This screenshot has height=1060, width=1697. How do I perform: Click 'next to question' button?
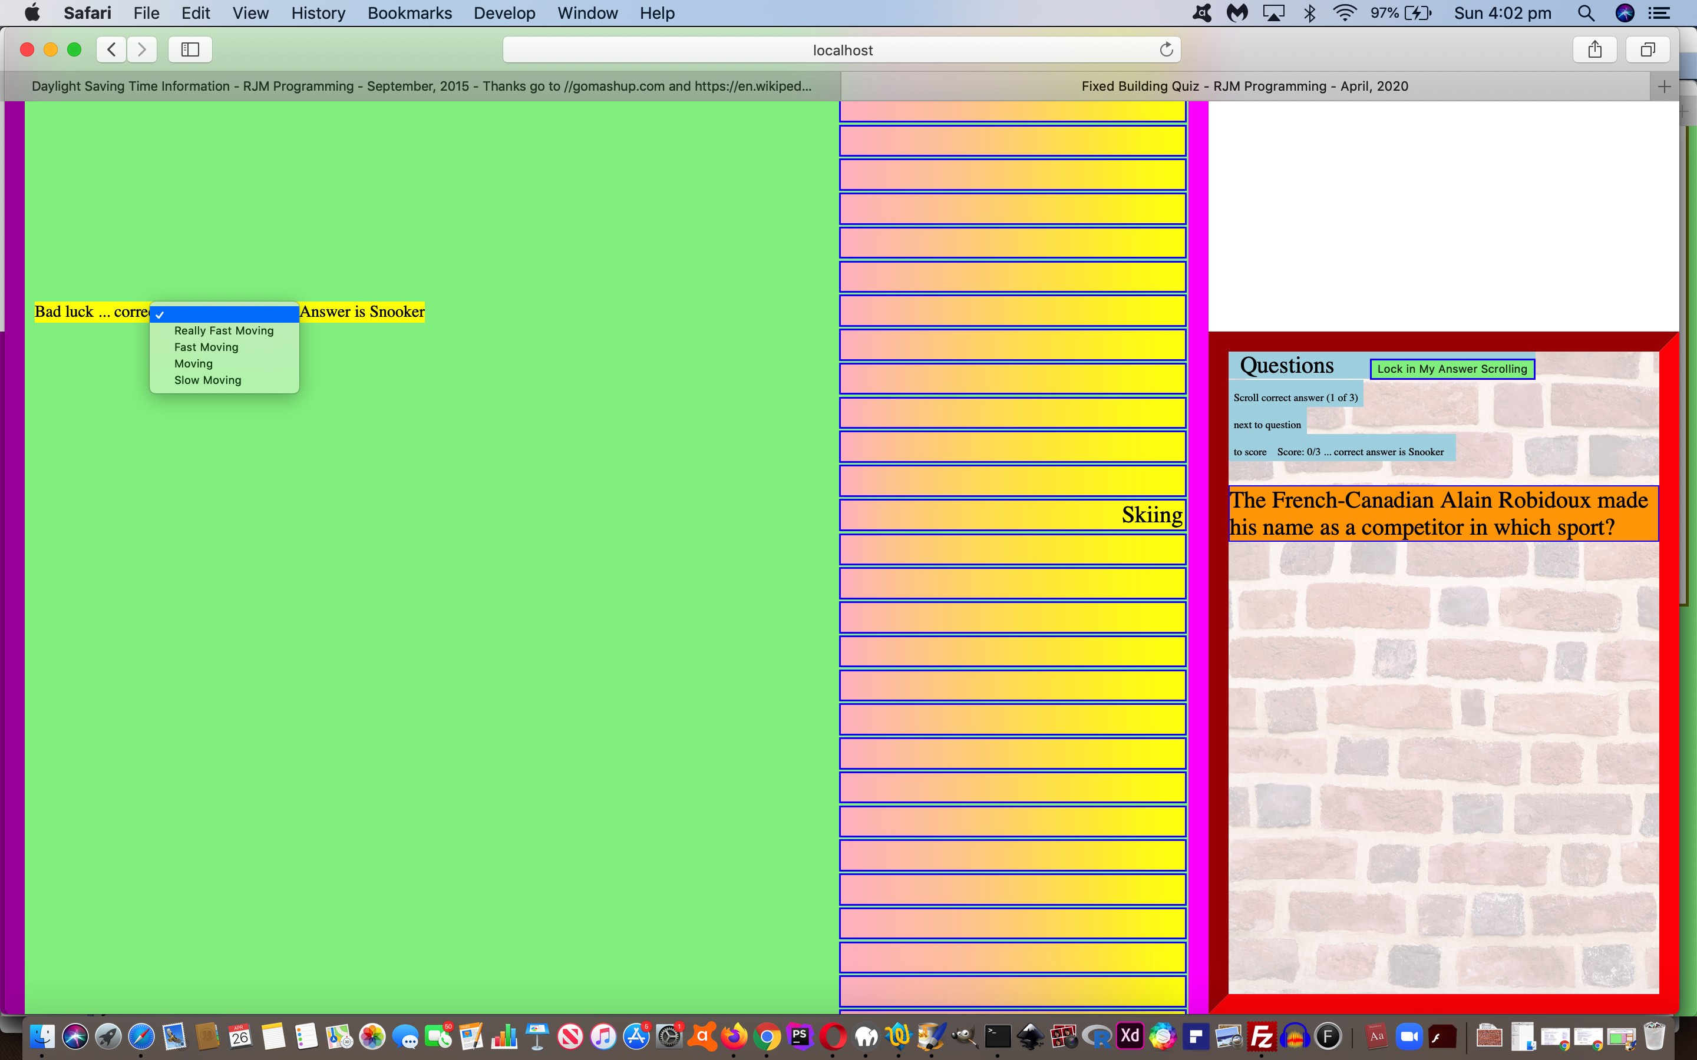coord(1267,424)
